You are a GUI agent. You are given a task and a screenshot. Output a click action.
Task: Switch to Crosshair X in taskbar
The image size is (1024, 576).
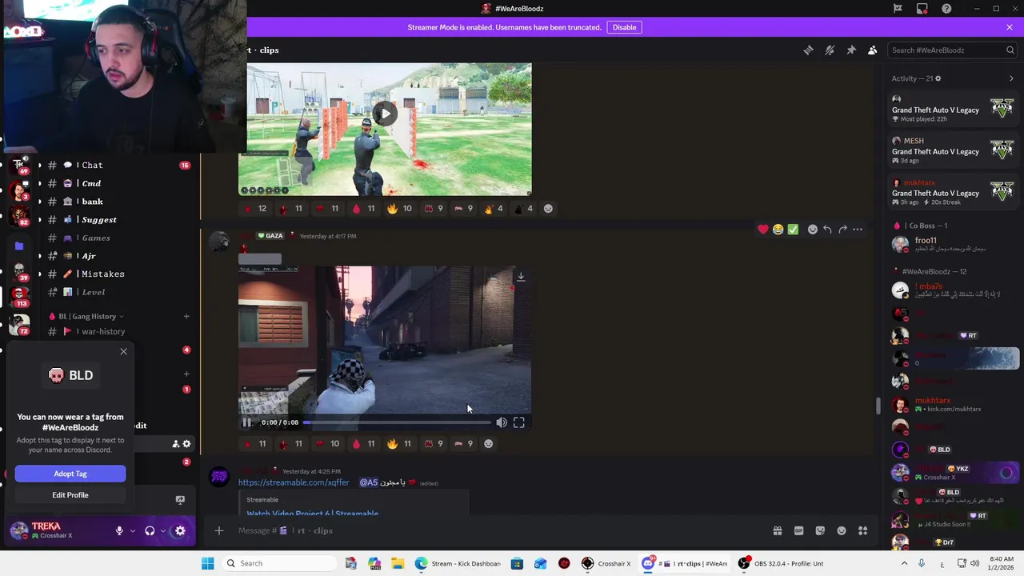(x=606, y=563)
